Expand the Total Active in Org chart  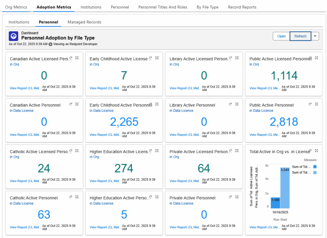[x=316, y=151]
